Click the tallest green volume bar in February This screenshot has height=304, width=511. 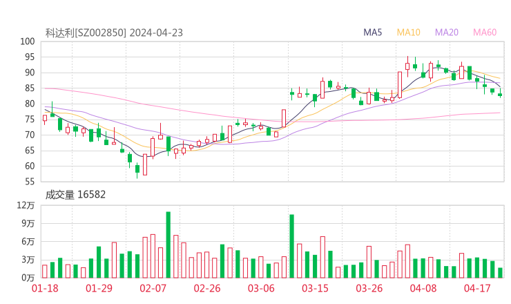(168, 245)
